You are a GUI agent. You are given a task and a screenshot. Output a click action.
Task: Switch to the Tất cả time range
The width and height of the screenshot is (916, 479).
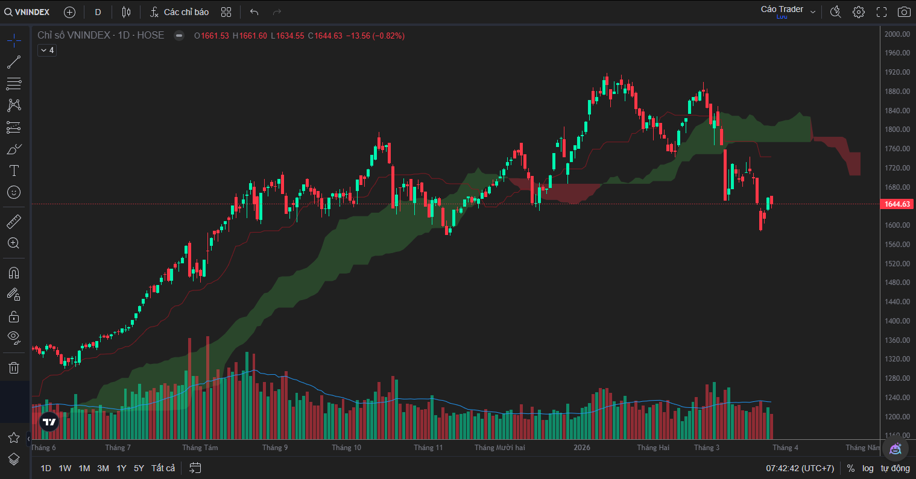163,468
